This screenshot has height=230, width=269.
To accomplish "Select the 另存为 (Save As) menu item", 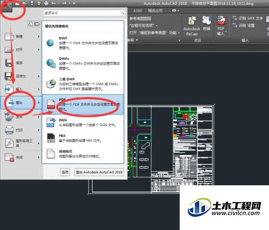I will [x=22, y=76].
